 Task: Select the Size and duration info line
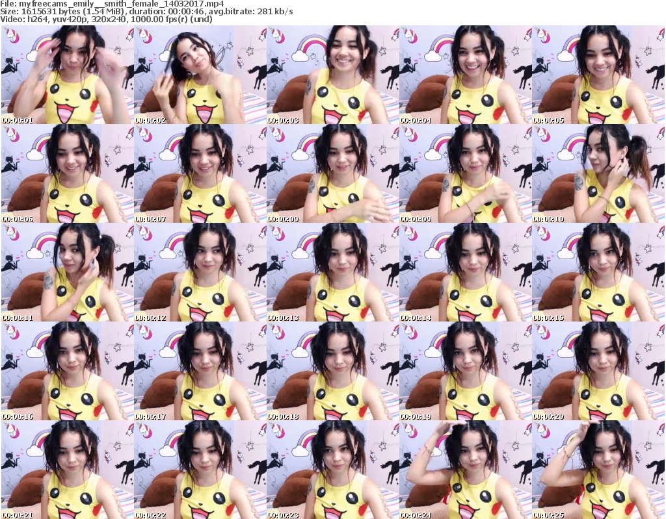146,12
